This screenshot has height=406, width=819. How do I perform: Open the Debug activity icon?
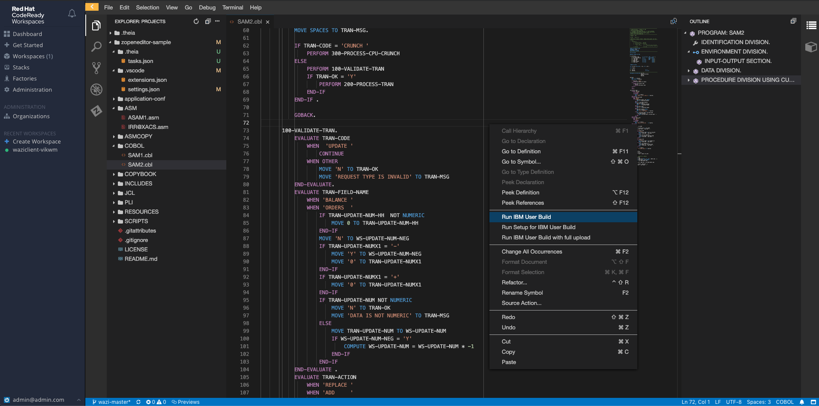[x=96, y=89]
